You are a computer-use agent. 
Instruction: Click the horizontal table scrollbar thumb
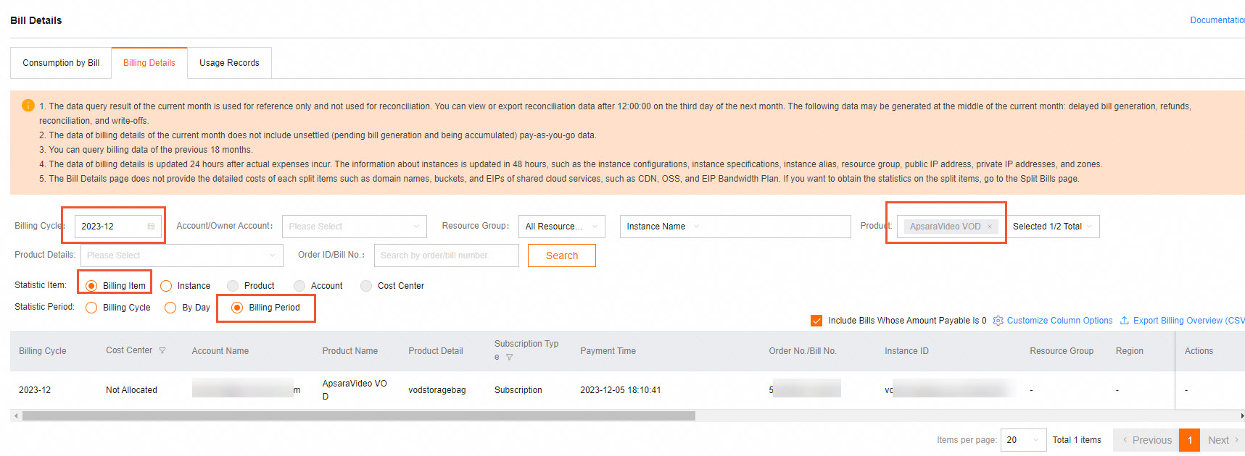tap(359, 416)
